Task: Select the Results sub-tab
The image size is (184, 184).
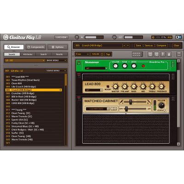Action: [59, 54]
